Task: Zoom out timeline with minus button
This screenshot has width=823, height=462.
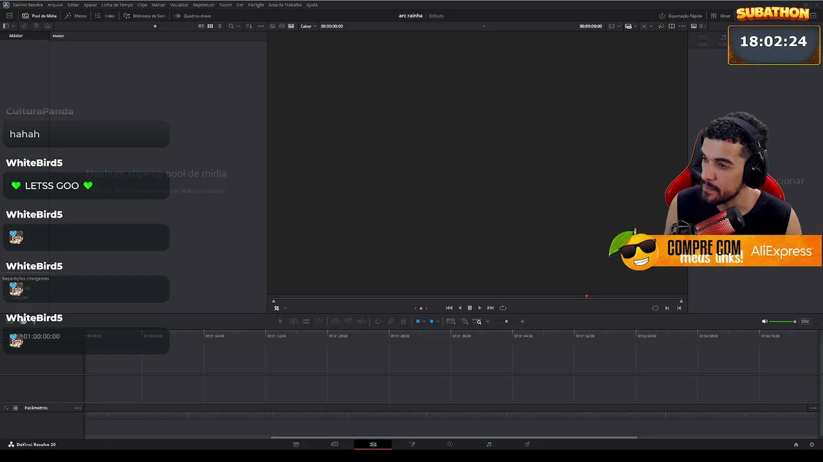Action: tap(487, 321)
